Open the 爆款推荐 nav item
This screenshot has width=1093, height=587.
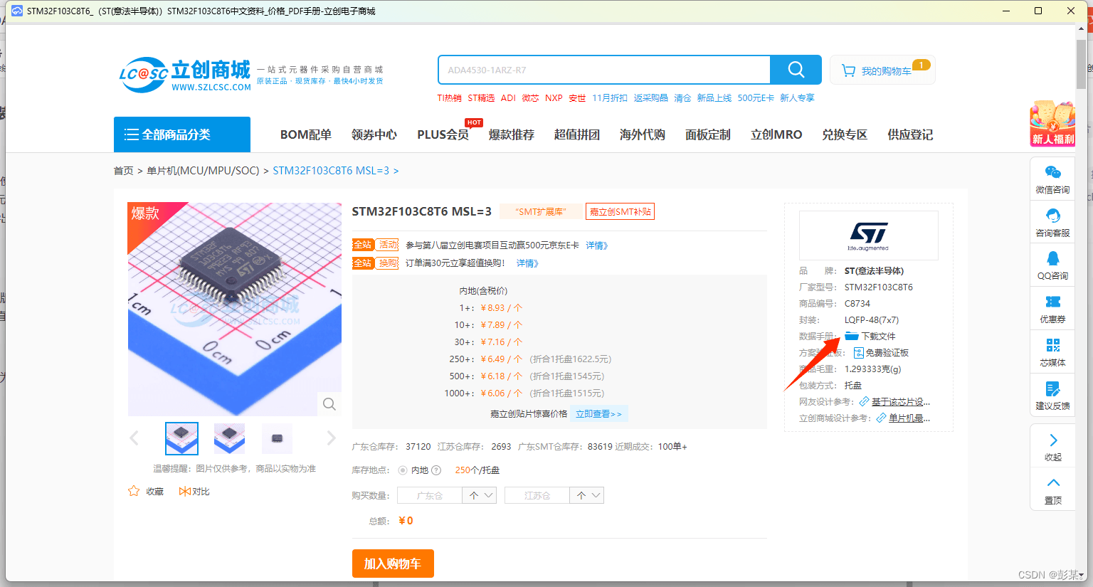(511, 134)
